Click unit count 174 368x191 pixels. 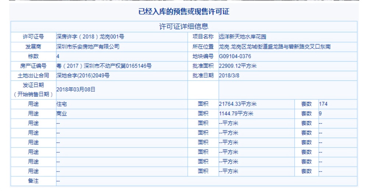(323, 104)
